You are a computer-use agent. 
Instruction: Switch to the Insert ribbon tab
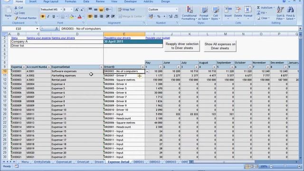[33, 1]
